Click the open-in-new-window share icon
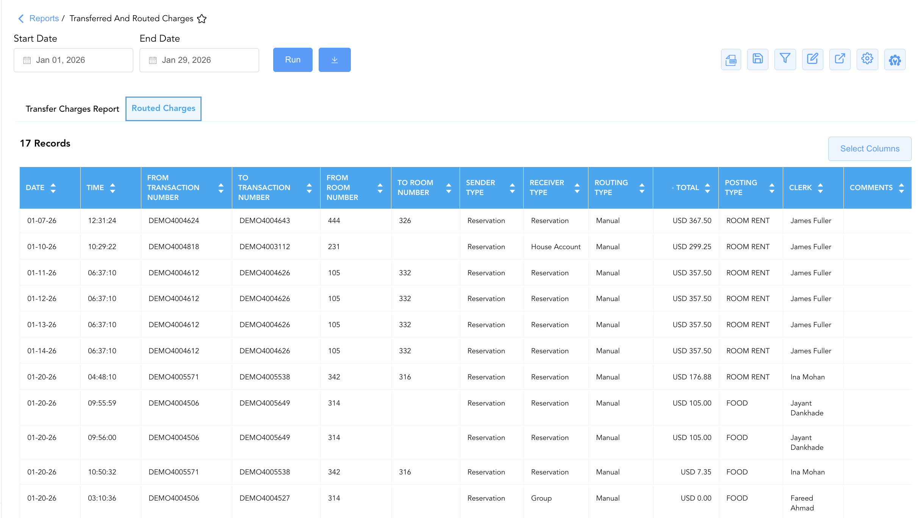Viewport: 923px width, 518px height. (x=840, y=59)
